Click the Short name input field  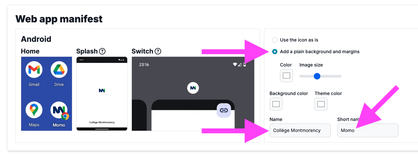368,130
